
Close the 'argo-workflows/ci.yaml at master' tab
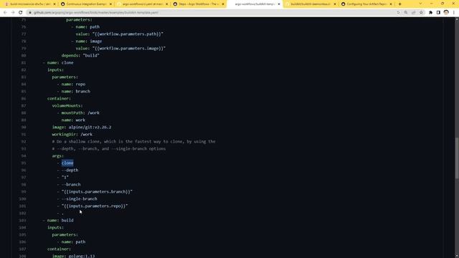(x=166, y=4)
